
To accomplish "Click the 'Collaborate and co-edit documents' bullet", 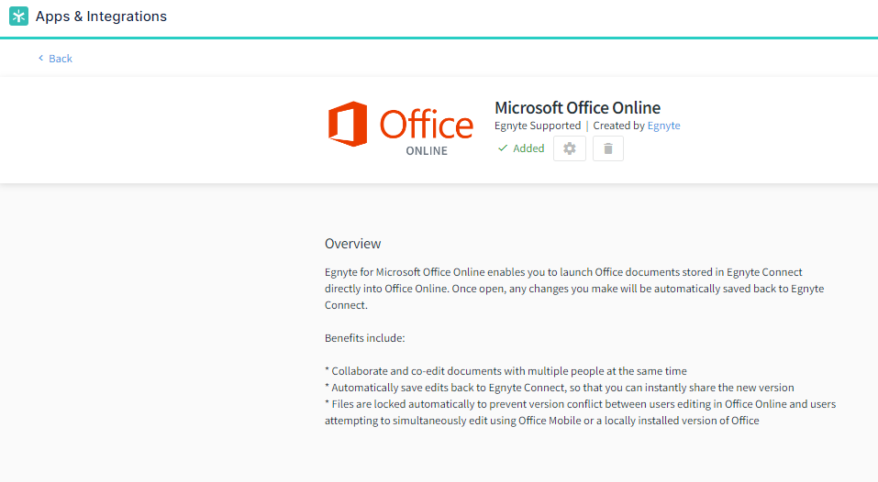I will pyautogui.click(x=506, y=371).
